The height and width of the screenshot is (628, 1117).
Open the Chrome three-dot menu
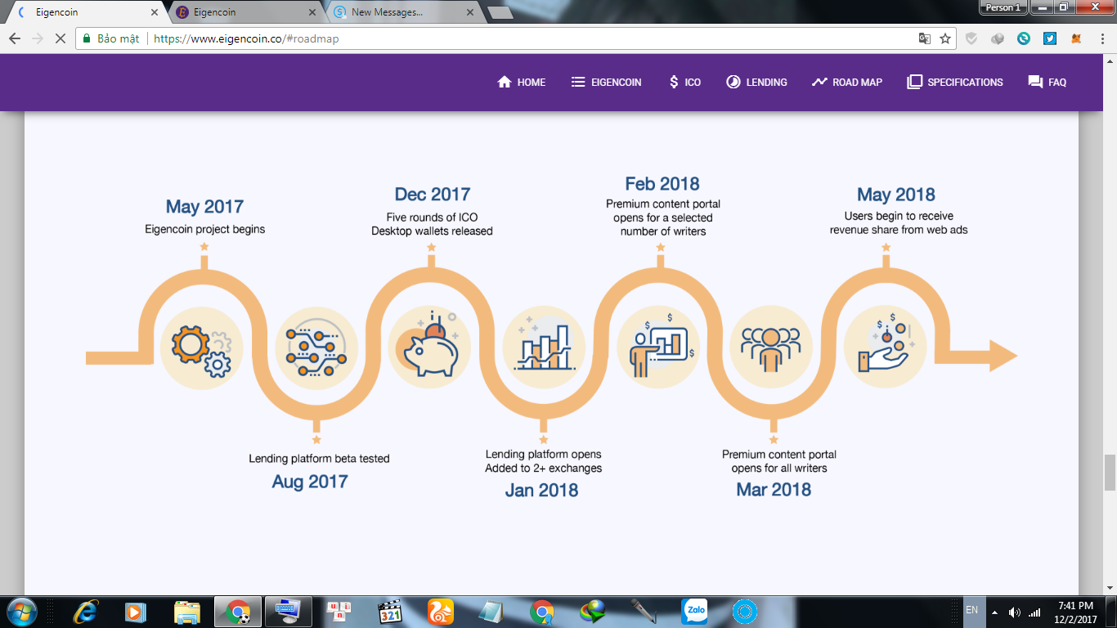[x=1101, y=38]
